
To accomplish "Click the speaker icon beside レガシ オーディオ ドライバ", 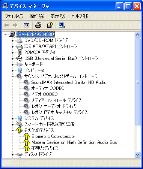I will point(27,106).
